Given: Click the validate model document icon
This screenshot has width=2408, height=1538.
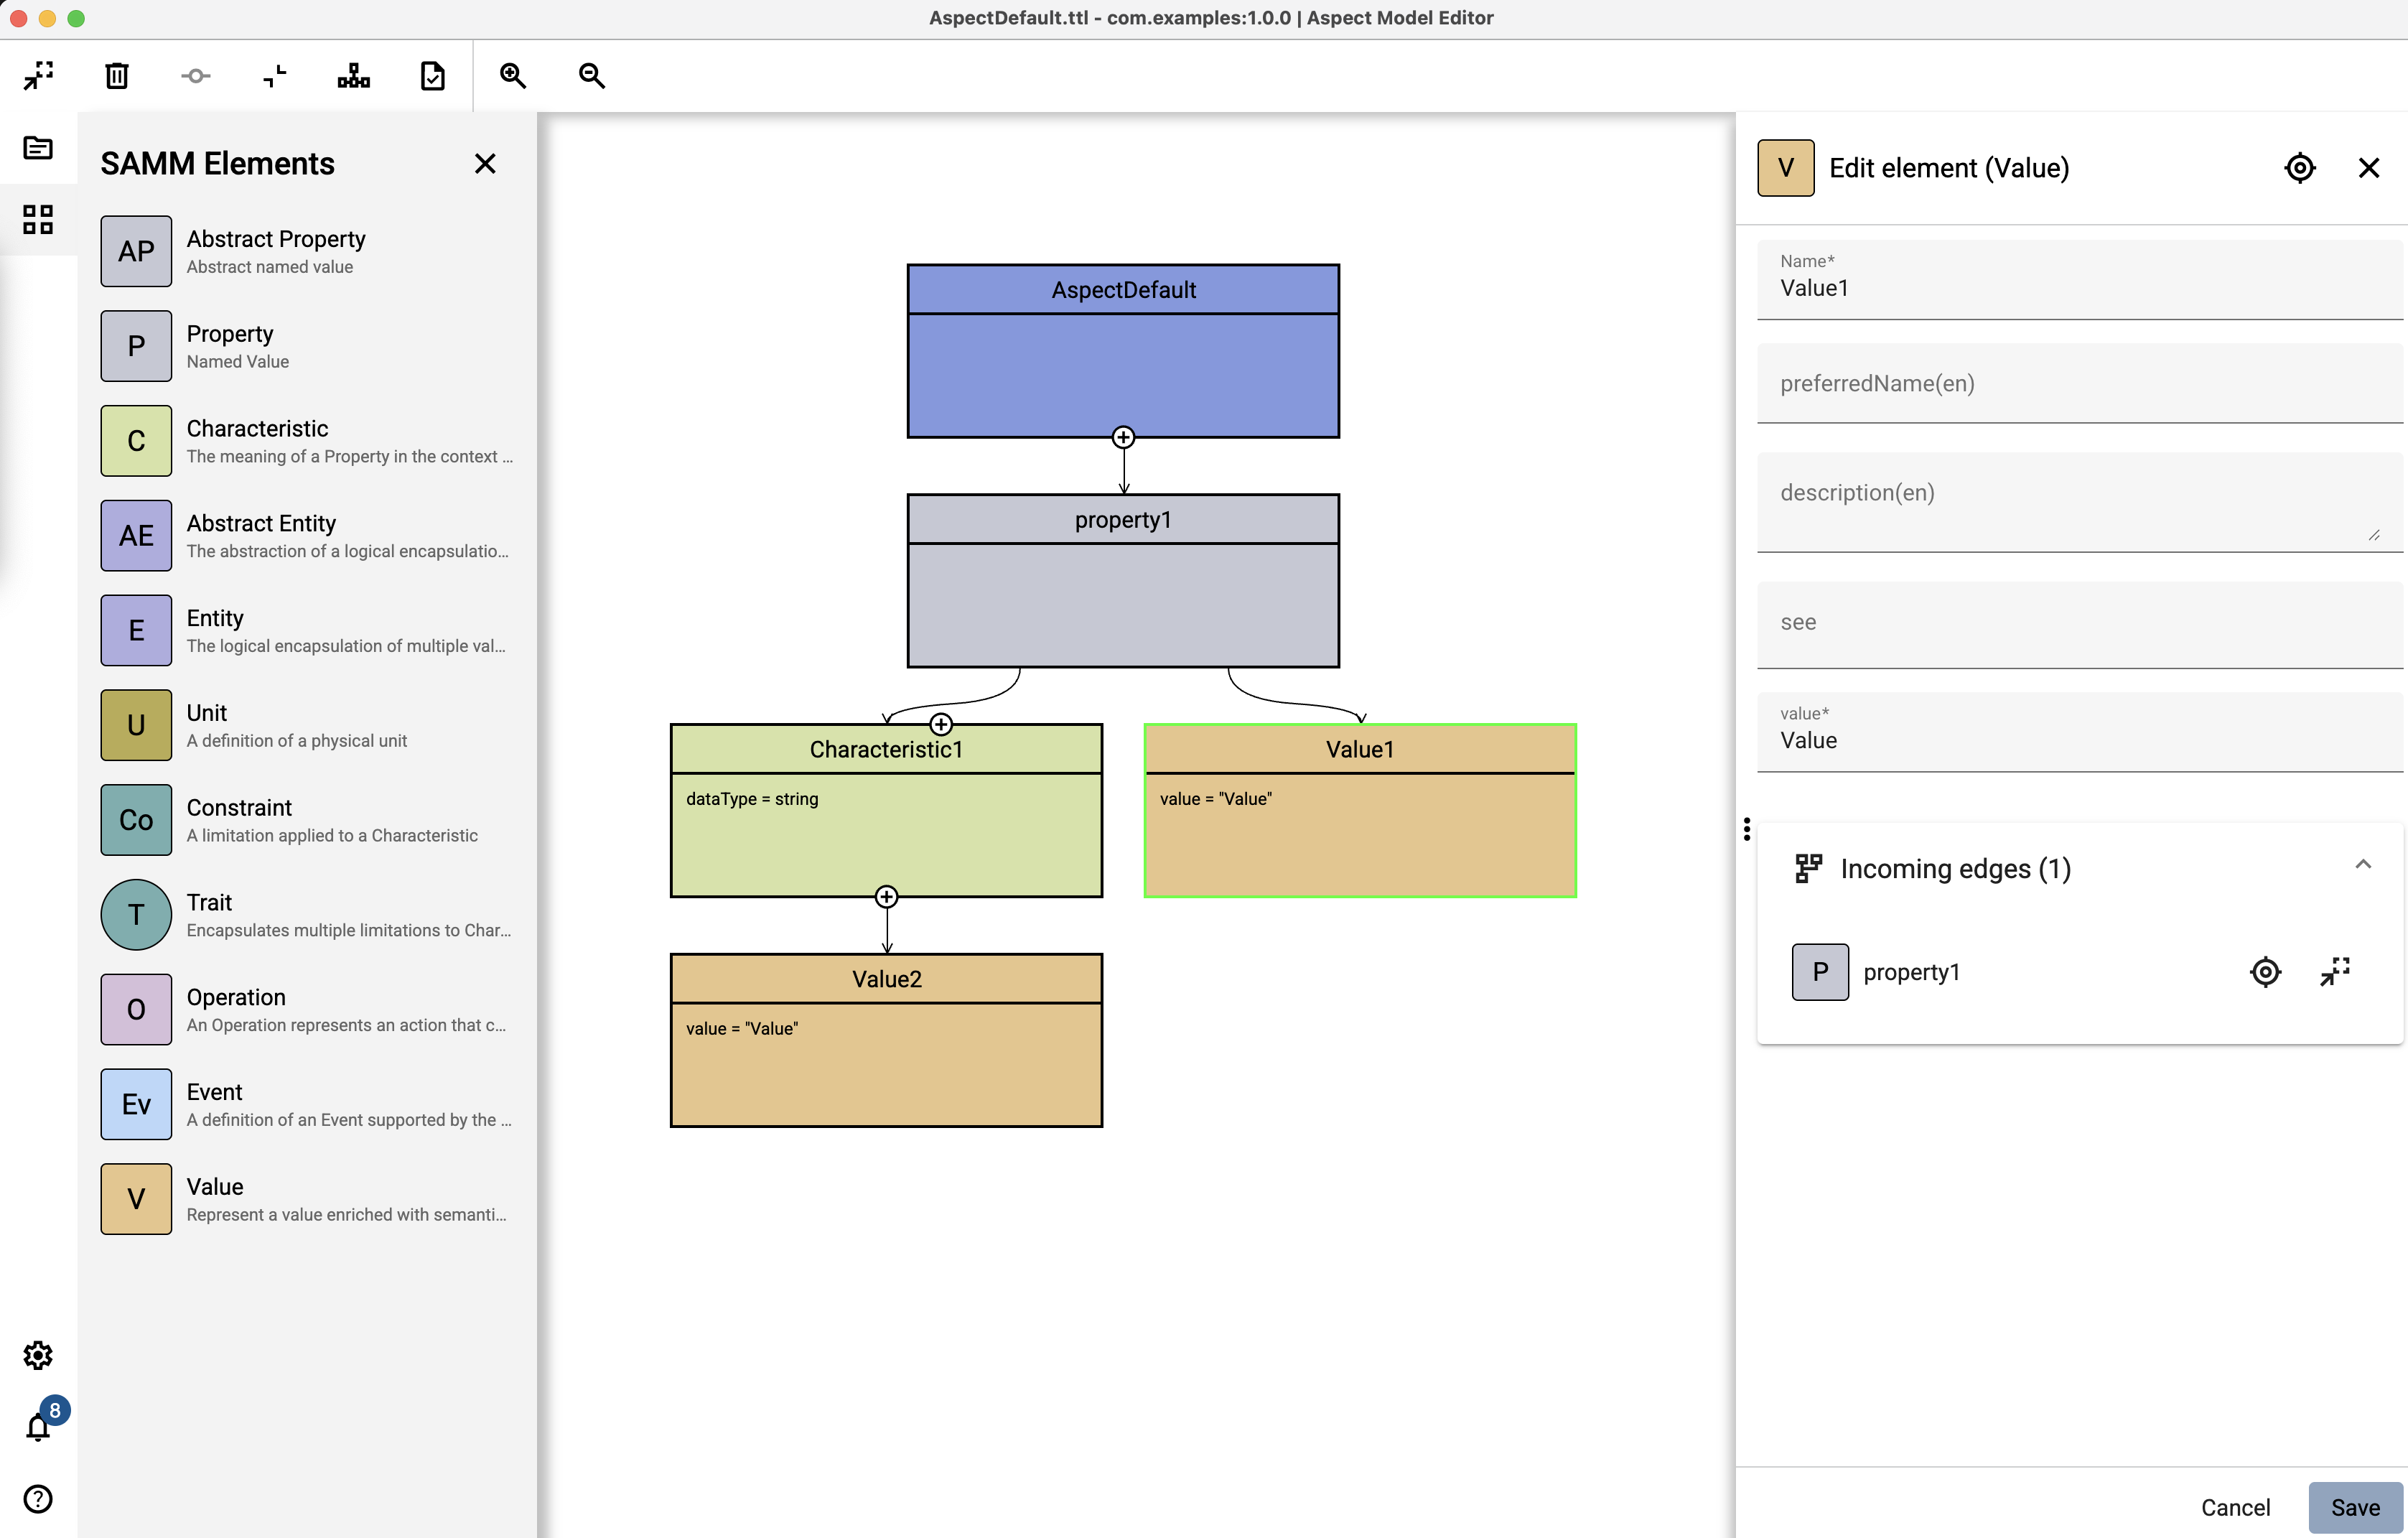Looking at the screenshot, I should point(432,76).
